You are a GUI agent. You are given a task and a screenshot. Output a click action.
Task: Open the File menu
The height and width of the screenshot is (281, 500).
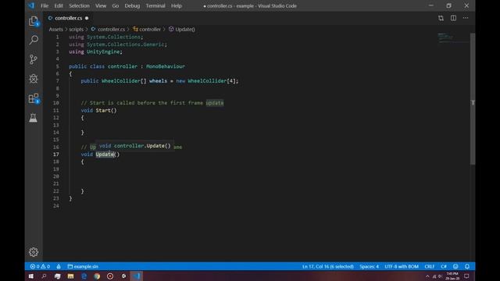point(45,5)
